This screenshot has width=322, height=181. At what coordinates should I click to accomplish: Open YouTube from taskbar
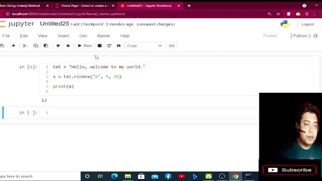182,176
